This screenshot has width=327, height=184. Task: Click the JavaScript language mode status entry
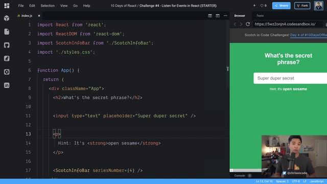click(x=317, y=181)
